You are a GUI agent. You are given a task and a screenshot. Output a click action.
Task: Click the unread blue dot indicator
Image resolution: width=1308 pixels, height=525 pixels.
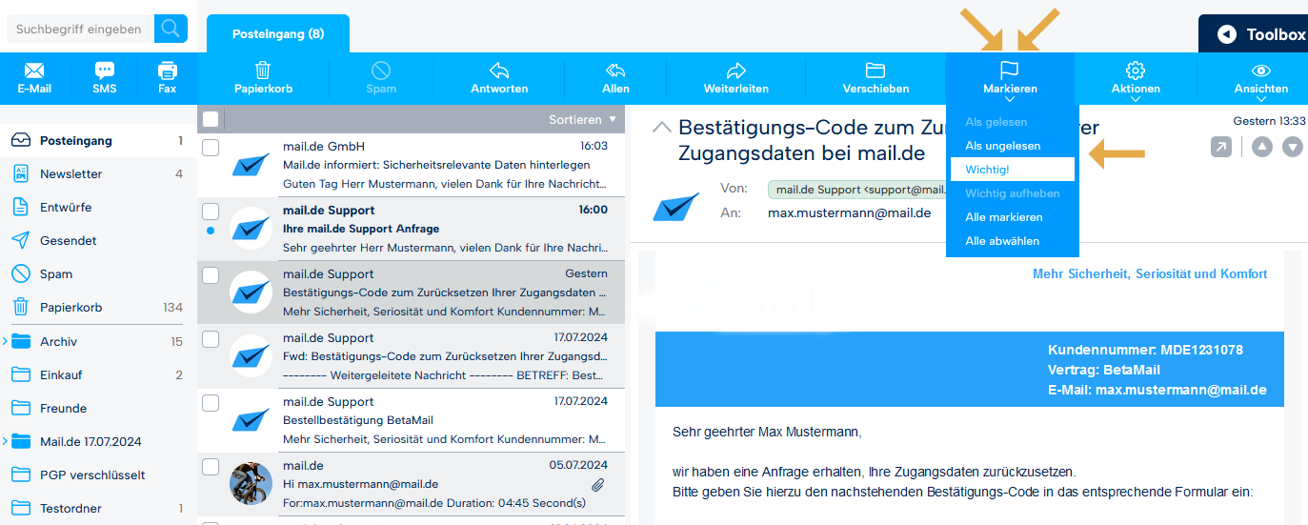tap(211, 231)
